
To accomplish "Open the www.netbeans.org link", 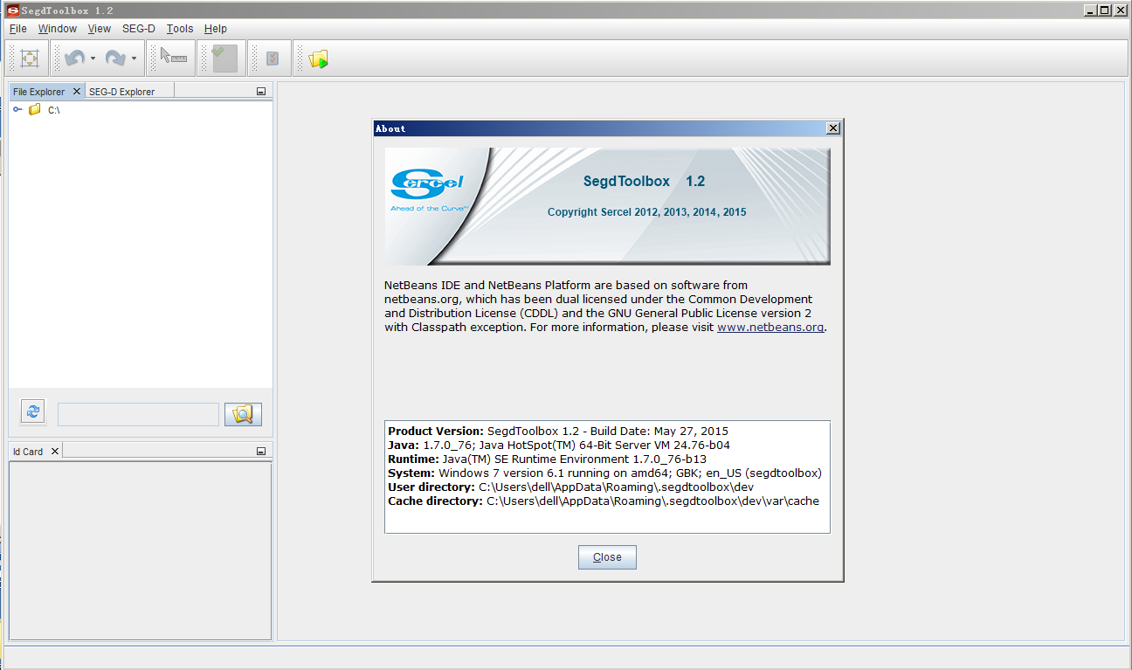I will [x=770, y=328].
